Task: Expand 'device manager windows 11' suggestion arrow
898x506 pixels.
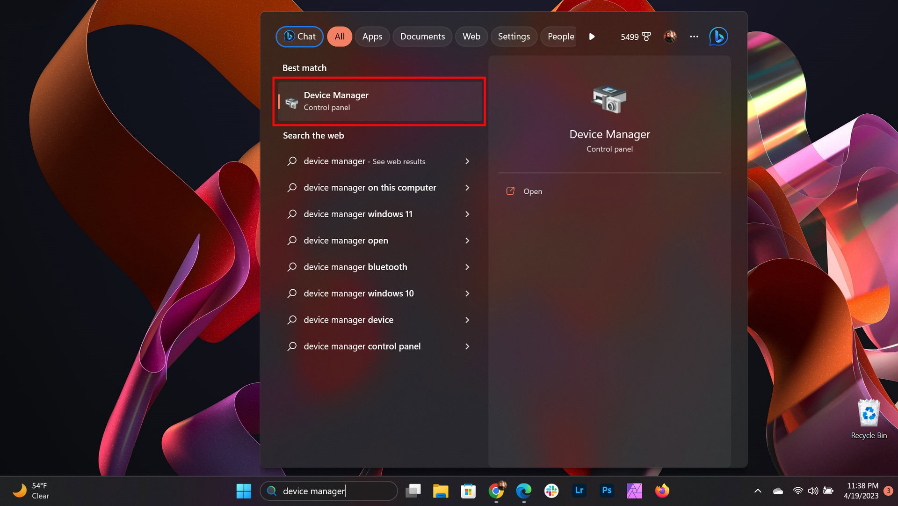Action: coord(467,214)
